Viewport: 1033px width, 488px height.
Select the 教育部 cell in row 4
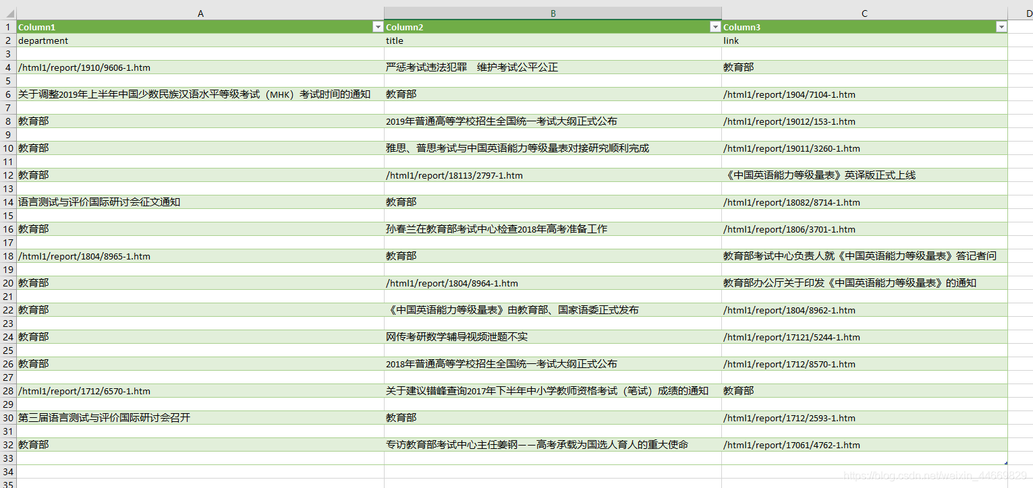[x=864, y=67]
